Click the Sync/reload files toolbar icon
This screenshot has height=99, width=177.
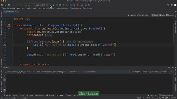tap(9, 5)
